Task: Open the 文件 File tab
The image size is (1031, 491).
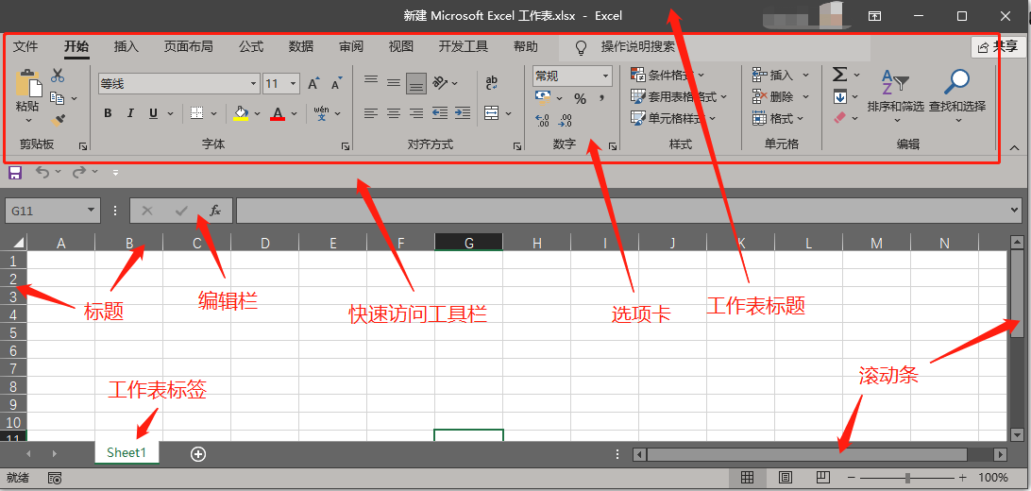Action: 25,46
